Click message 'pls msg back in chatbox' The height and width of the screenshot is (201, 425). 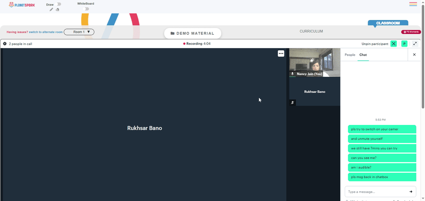tap(382, 177)
